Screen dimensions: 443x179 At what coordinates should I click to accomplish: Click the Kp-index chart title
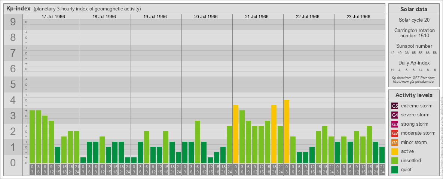click(18, 9)
